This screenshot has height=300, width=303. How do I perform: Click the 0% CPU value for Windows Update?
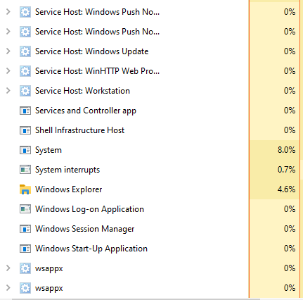(290, 51)
